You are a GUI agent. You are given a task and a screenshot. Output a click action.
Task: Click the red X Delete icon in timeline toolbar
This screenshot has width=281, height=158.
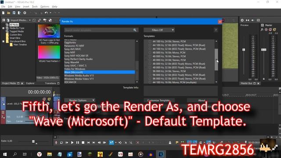[137, 143]
